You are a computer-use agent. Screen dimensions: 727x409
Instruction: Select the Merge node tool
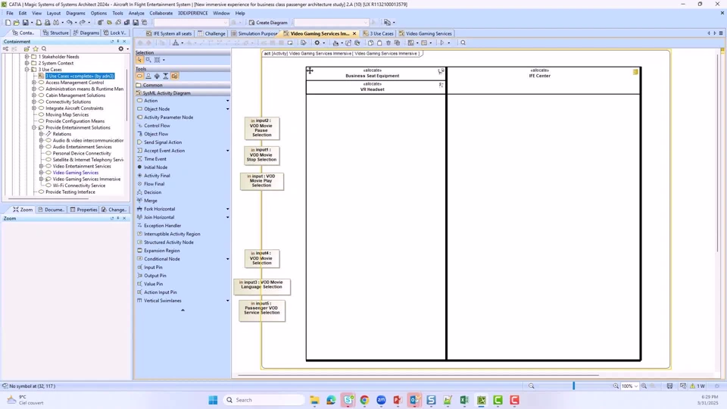(150, 201)
